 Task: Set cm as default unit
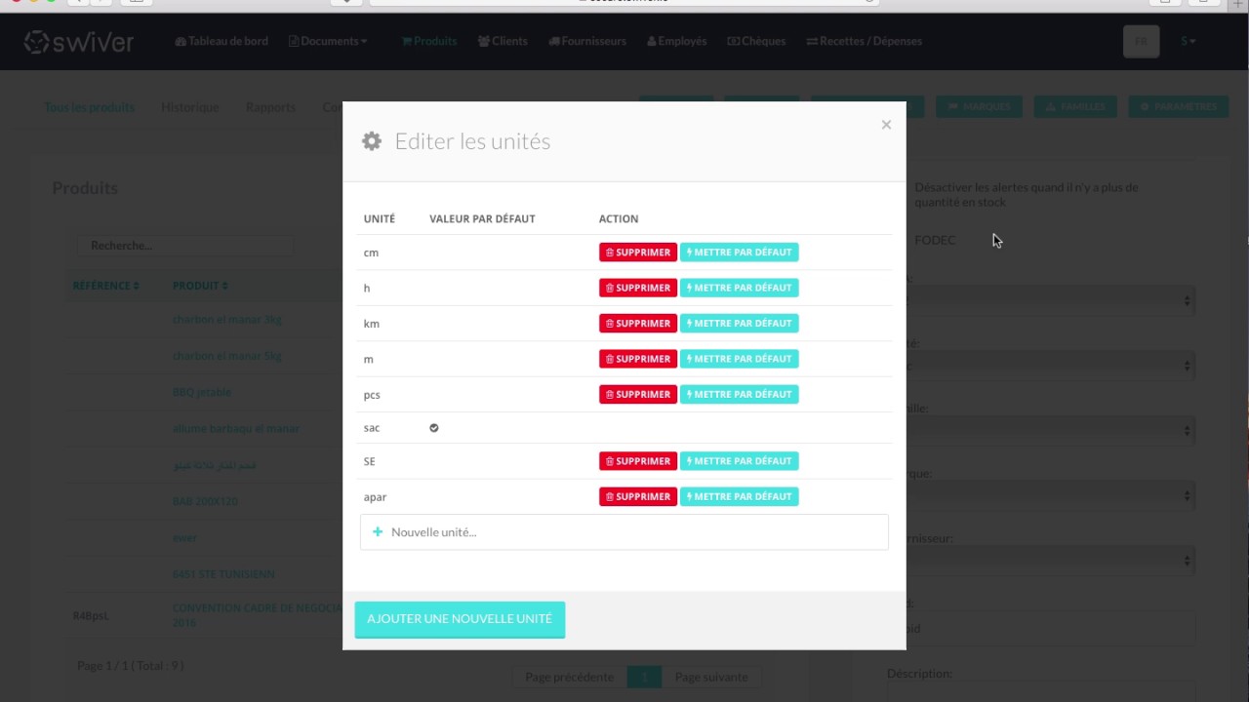(x=739, y=253)
